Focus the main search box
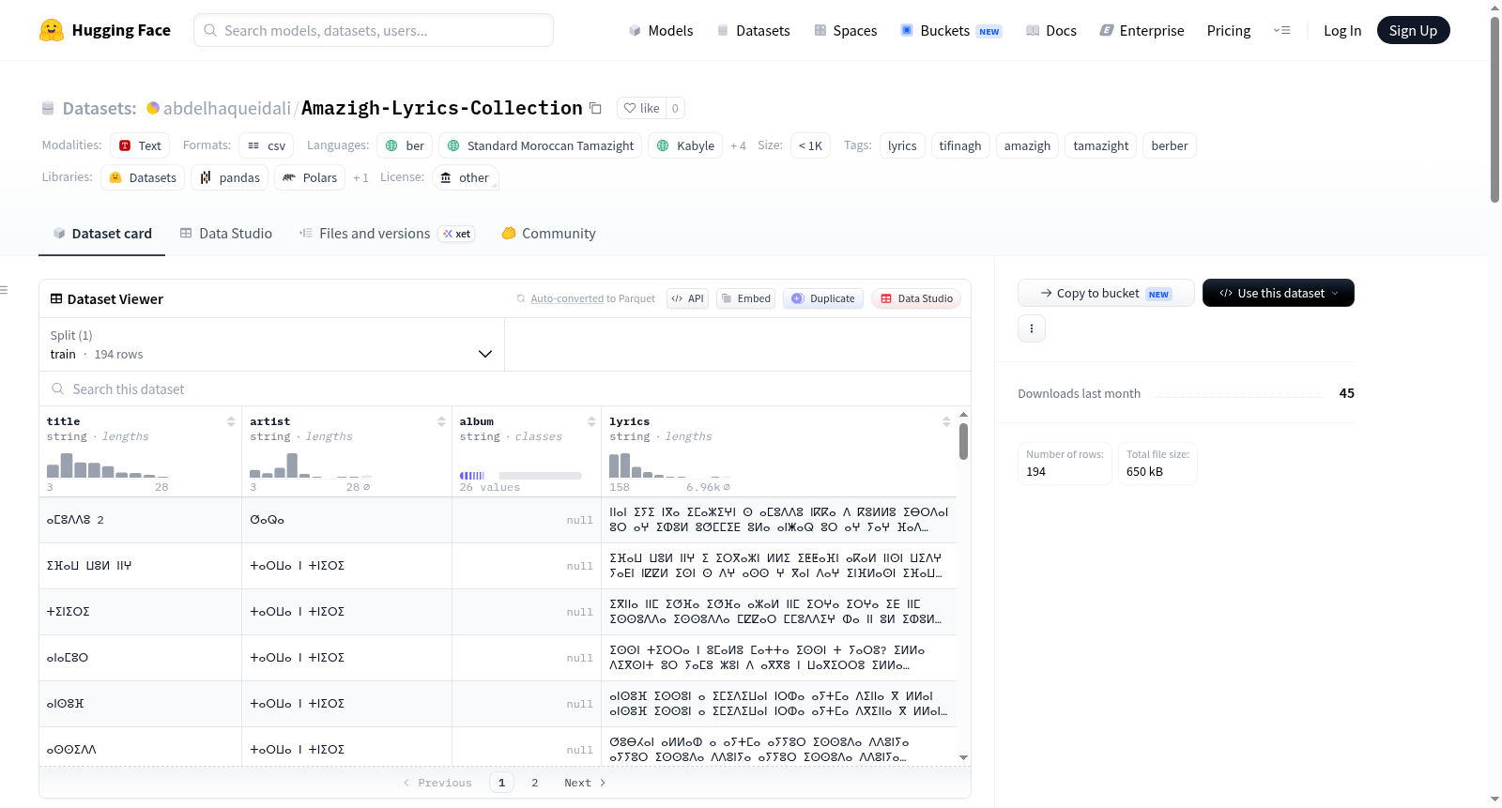 coord(374,30)
